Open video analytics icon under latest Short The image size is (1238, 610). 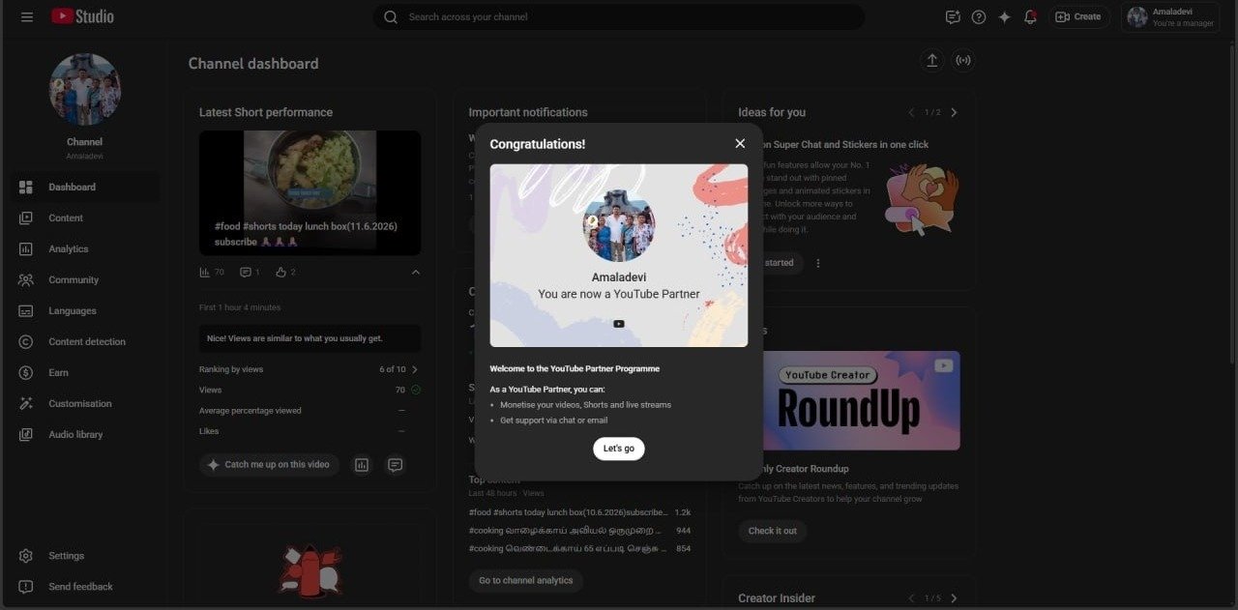pos(362,465)
